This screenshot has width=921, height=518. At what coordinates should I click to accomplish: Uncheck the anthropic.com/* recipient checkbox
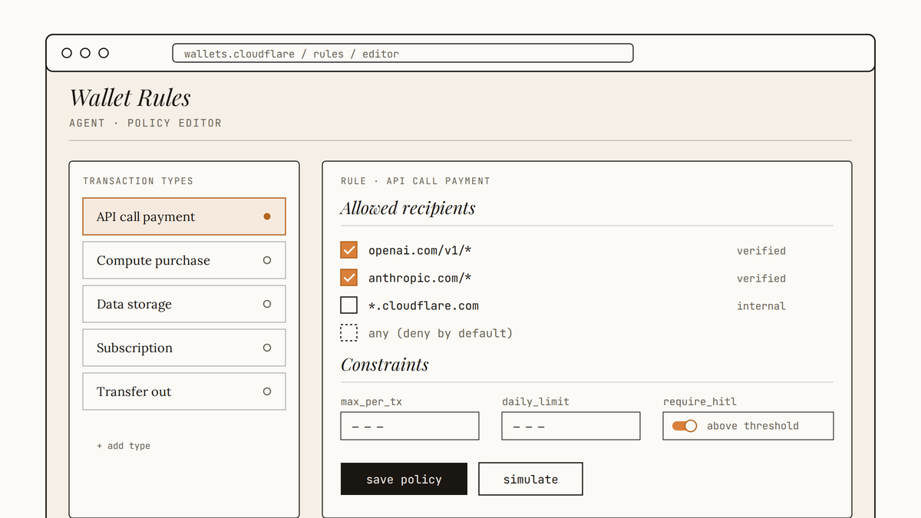(349, 278)
